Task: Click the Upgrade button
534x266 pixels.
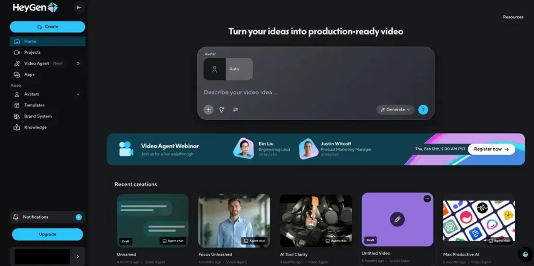Action: 47,234
